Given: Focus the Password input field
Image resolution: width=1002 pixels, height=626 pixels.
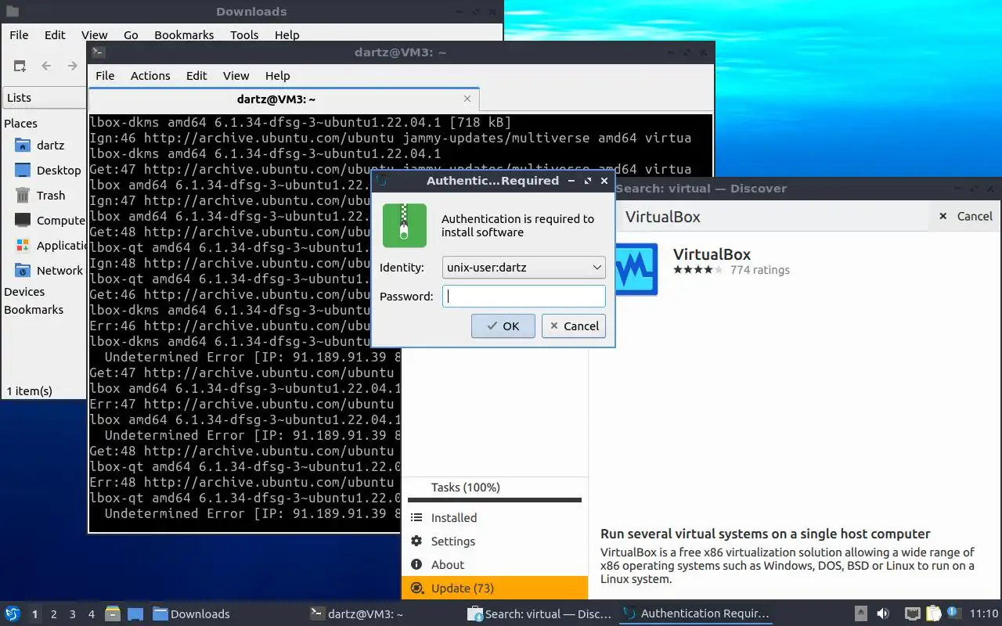Looking at the screenshot, I should point(524,296).
